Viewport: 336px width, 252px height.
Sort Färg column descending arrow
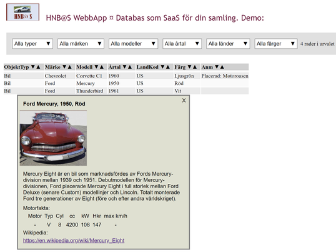(x=189, y=67)
